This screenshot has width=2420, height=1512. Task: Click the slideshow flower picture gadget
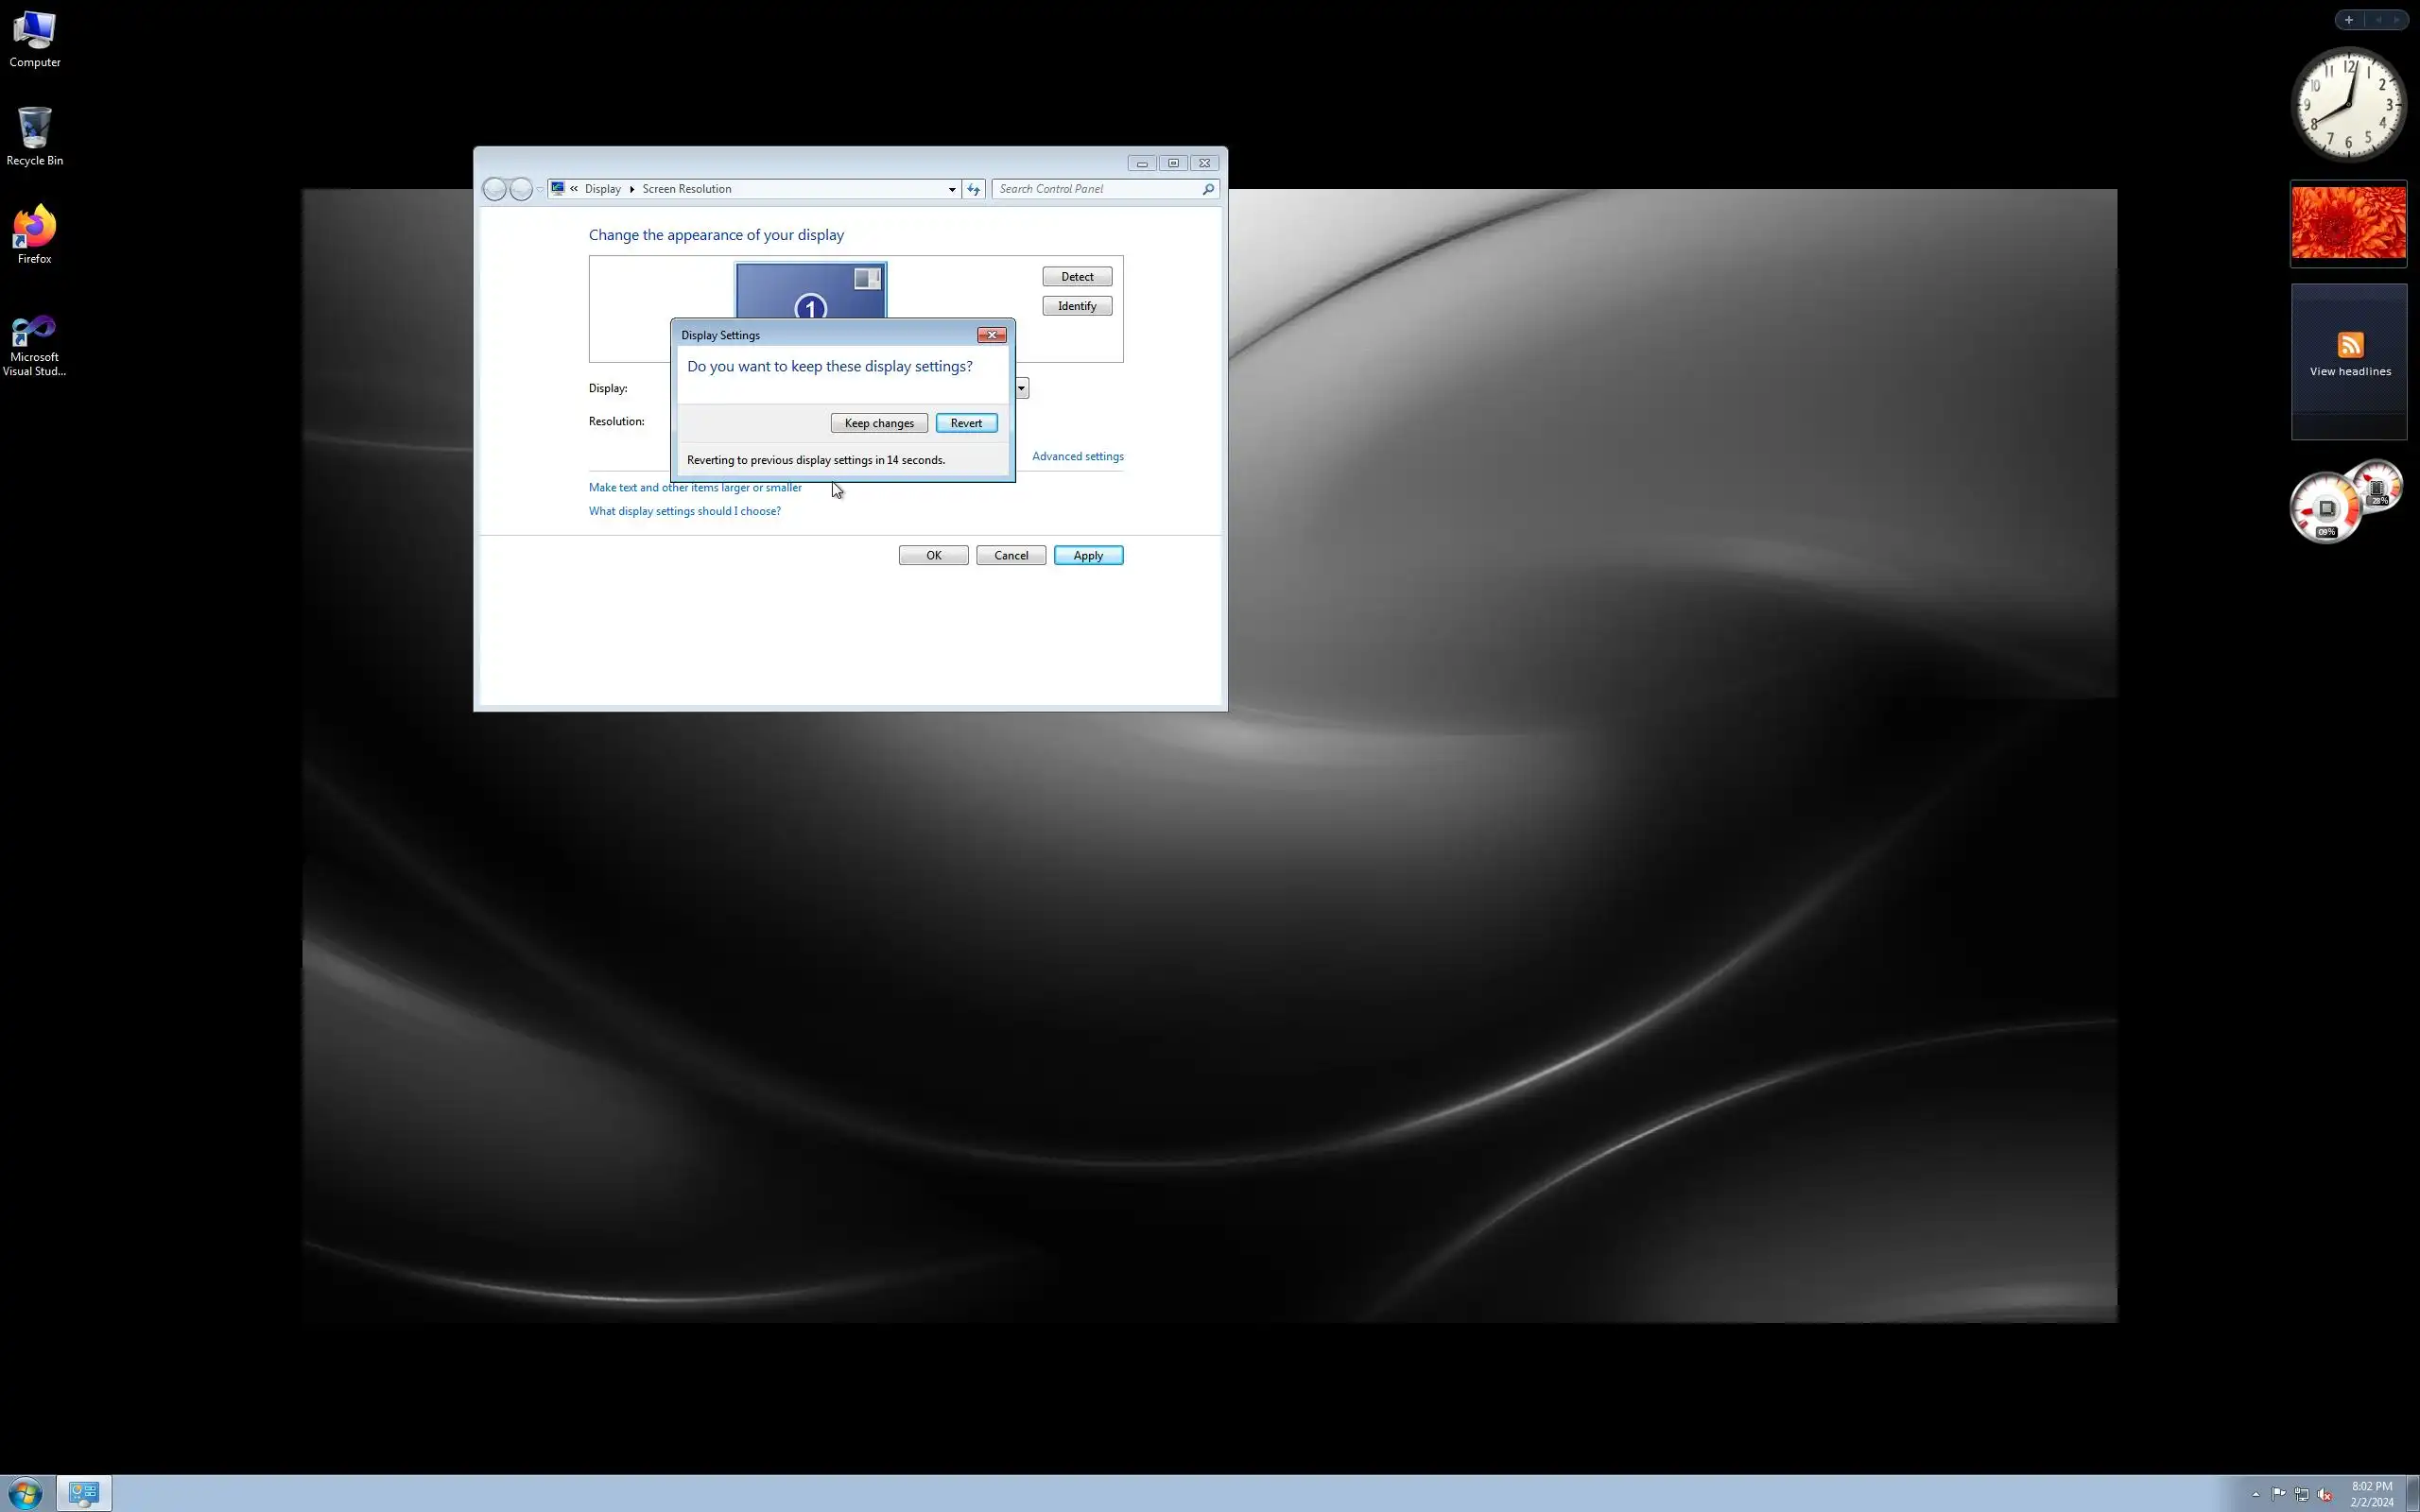pos(2348,223)
